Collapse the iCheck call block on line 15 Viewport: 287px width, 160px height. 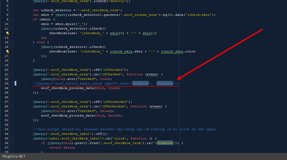12,47
